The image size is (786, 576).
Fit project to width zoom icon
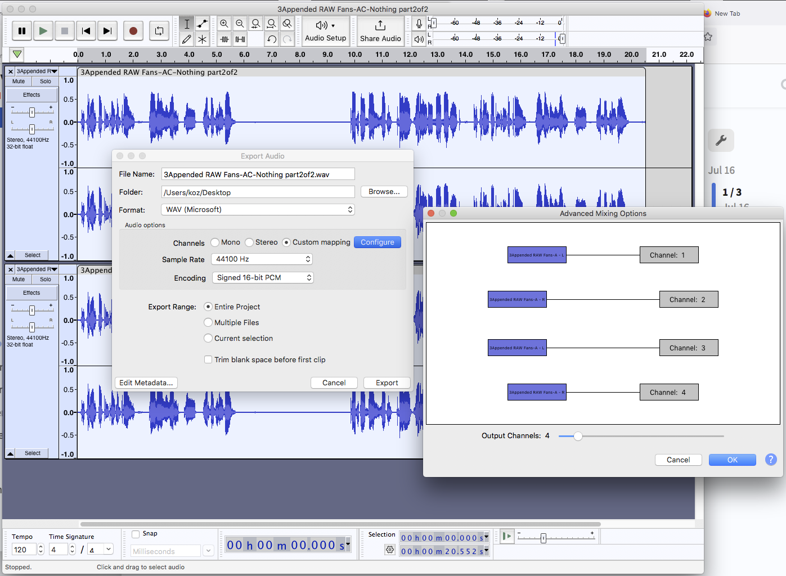tap(271, 24)
